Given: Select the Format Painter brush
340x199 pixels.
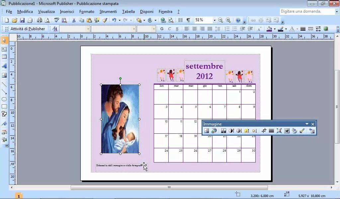Looking at the screenshot, I should (x=105, y=20).
